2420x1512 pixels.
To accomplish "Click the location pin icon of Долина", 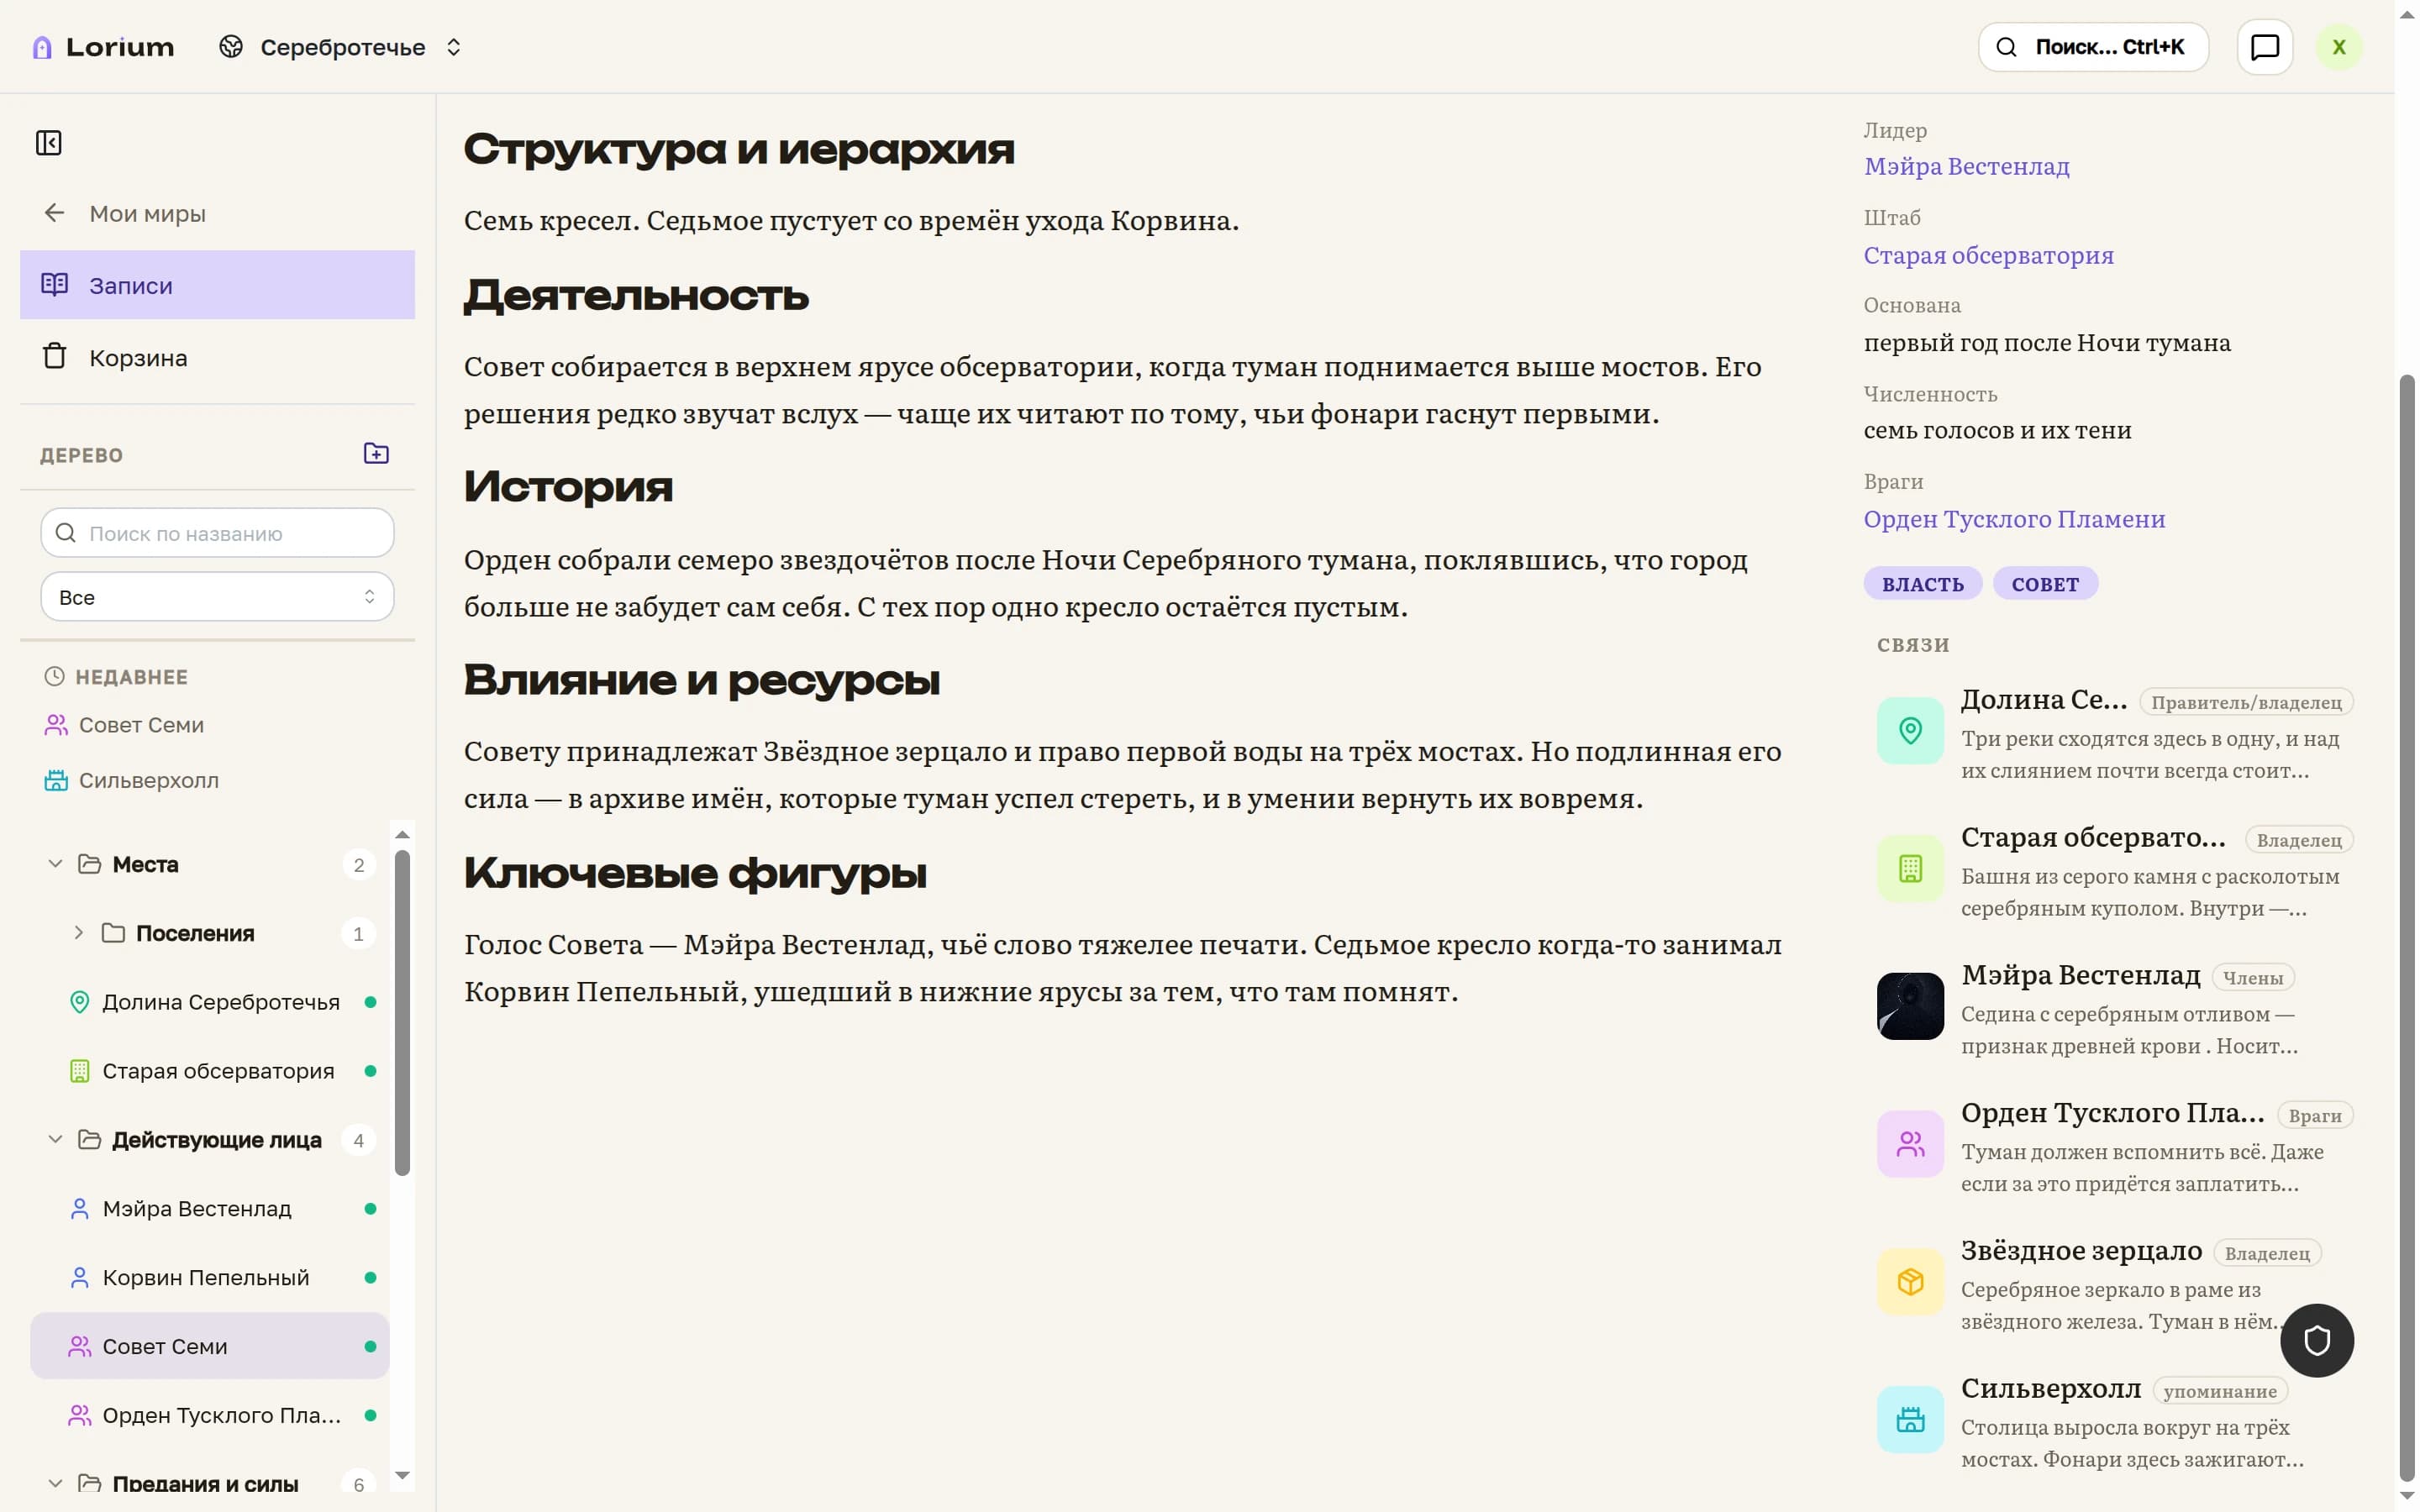I will (1909, 731).
